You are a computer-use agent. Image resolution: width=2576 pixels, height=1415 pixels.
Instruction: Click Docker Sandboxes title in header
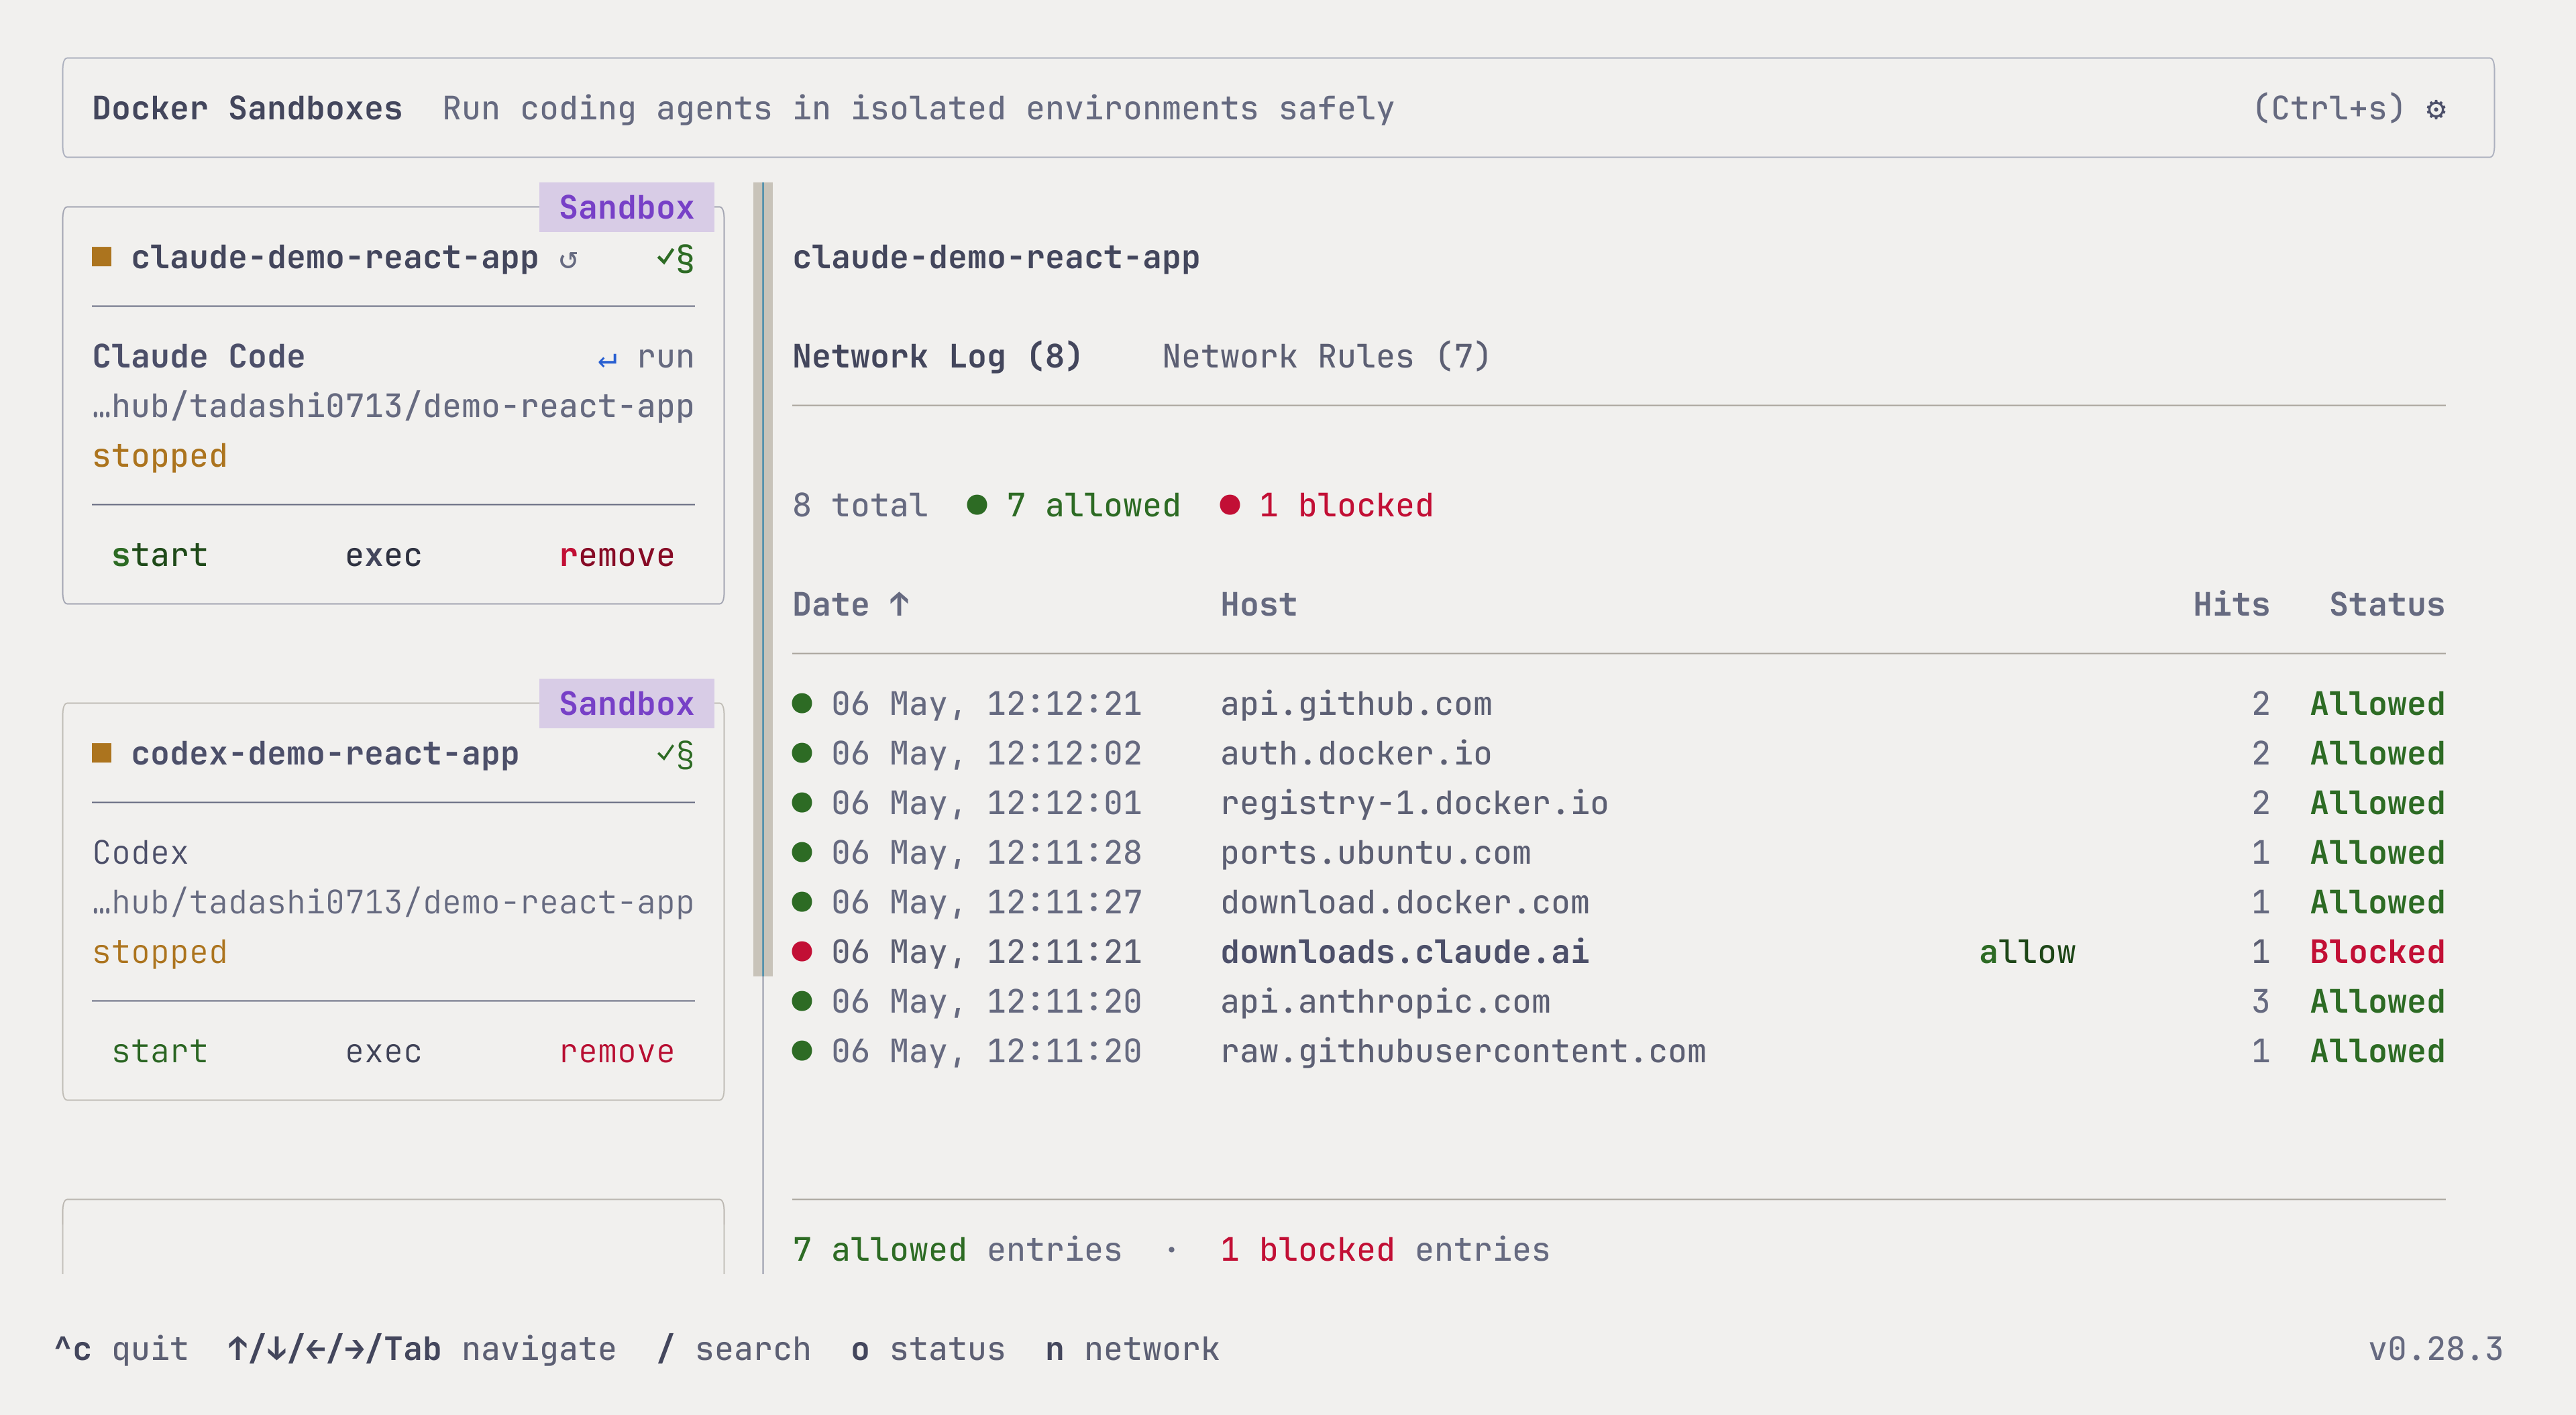[x=247, y=108]
